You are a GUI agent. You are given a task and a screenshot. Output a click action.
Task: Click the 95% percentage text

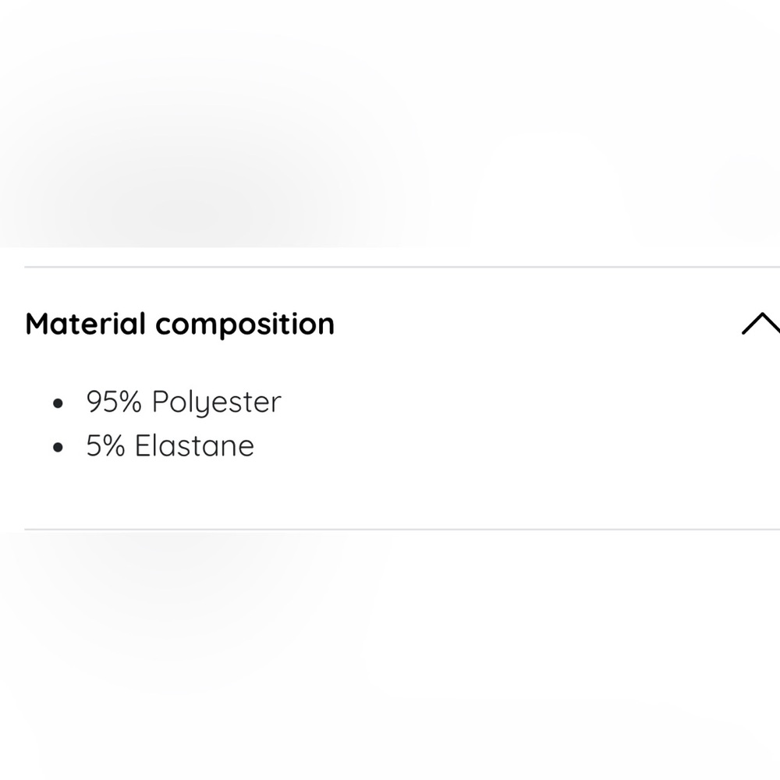[x=114, y=402]
